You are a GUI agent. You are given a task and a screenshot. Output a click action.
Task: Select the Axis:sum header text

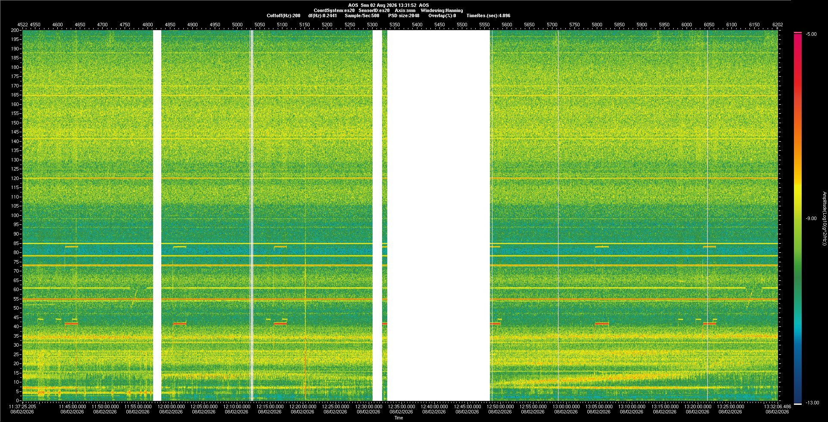405,10
